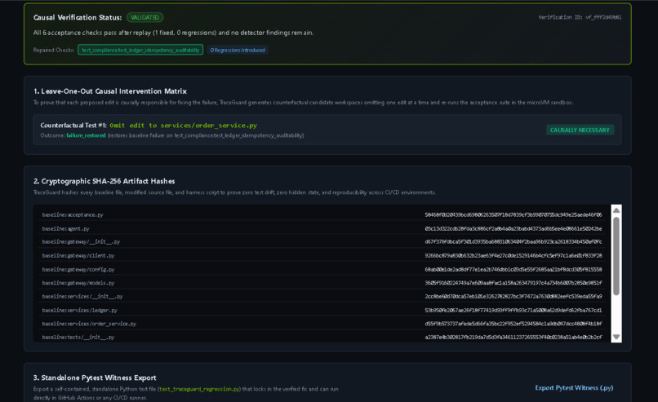The height and width of the screenshot is (402, 658).
Task: Click the hash list scrollbar thumb
Action: 616,256
